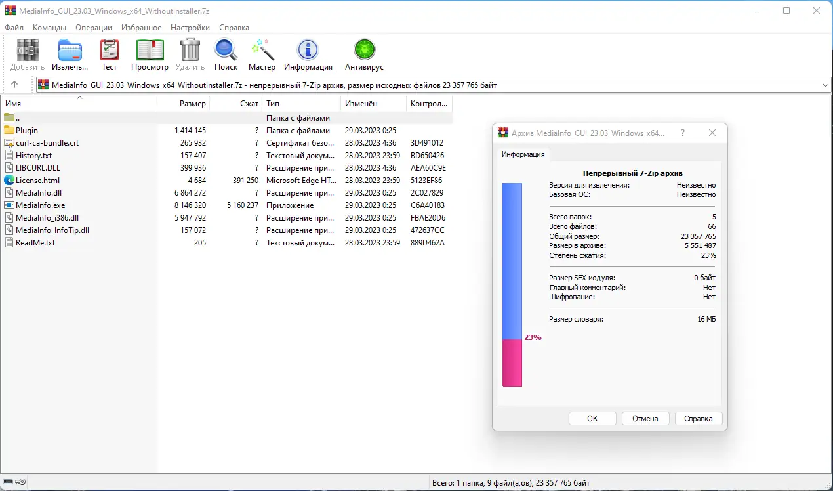833x491 pixels.
Task: Confirm dialog with OK button
Action: click(592, 419)
